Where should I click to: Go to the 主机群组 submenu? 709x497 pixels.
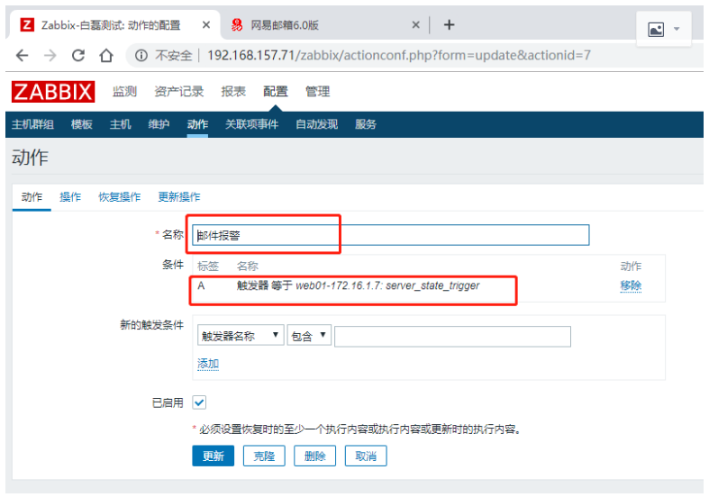coord(32,124)
